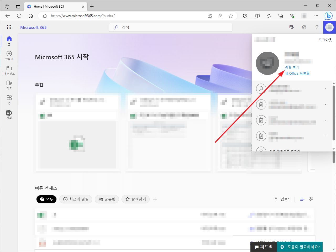
Task: Open Feed (피드) in the sidebar
Action: point(9,85)
